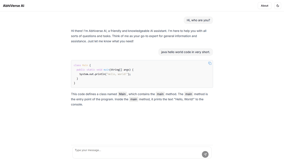284x160 pixels.
Task: Click the System.out.println code line
Action: click(x=105, y=74)
